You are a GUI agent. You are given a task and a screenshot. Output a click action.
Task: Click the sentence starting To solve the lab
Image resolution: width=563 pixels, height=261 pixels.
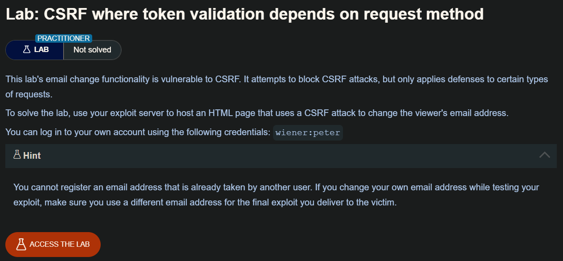pyautogui.click(x=256, y=113)
